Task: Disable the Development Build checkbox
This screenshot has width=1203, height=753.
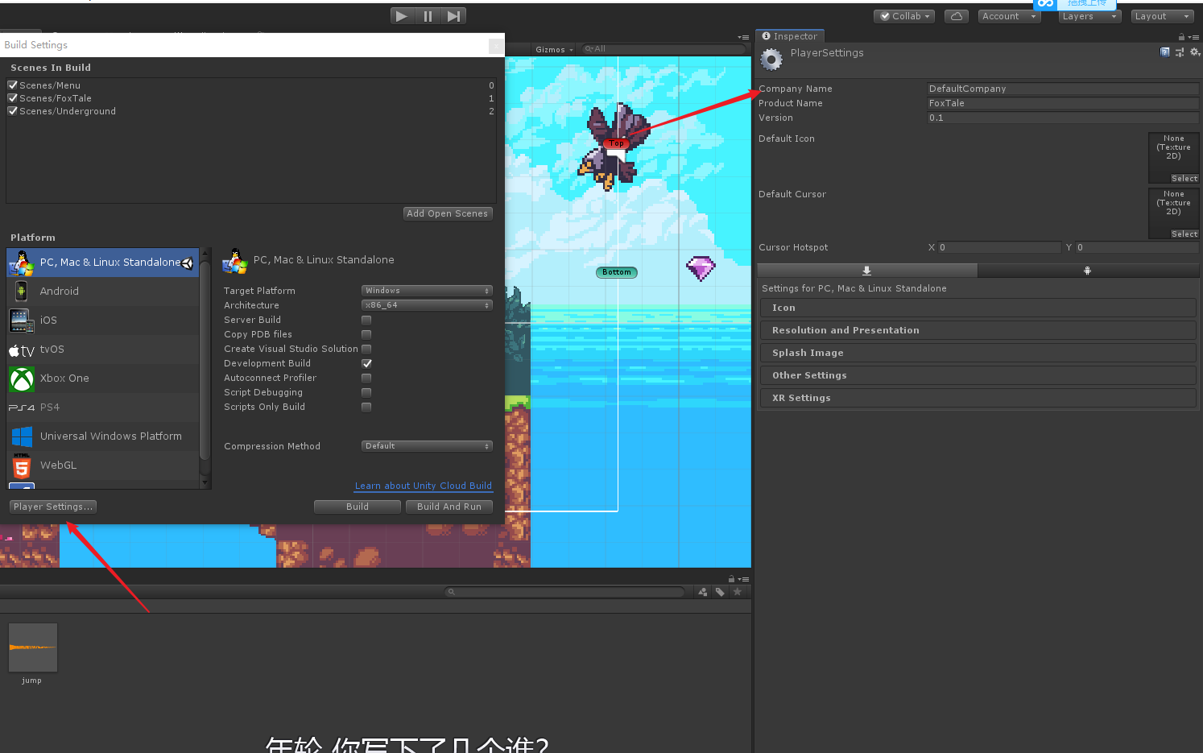Action: [366, 363]
